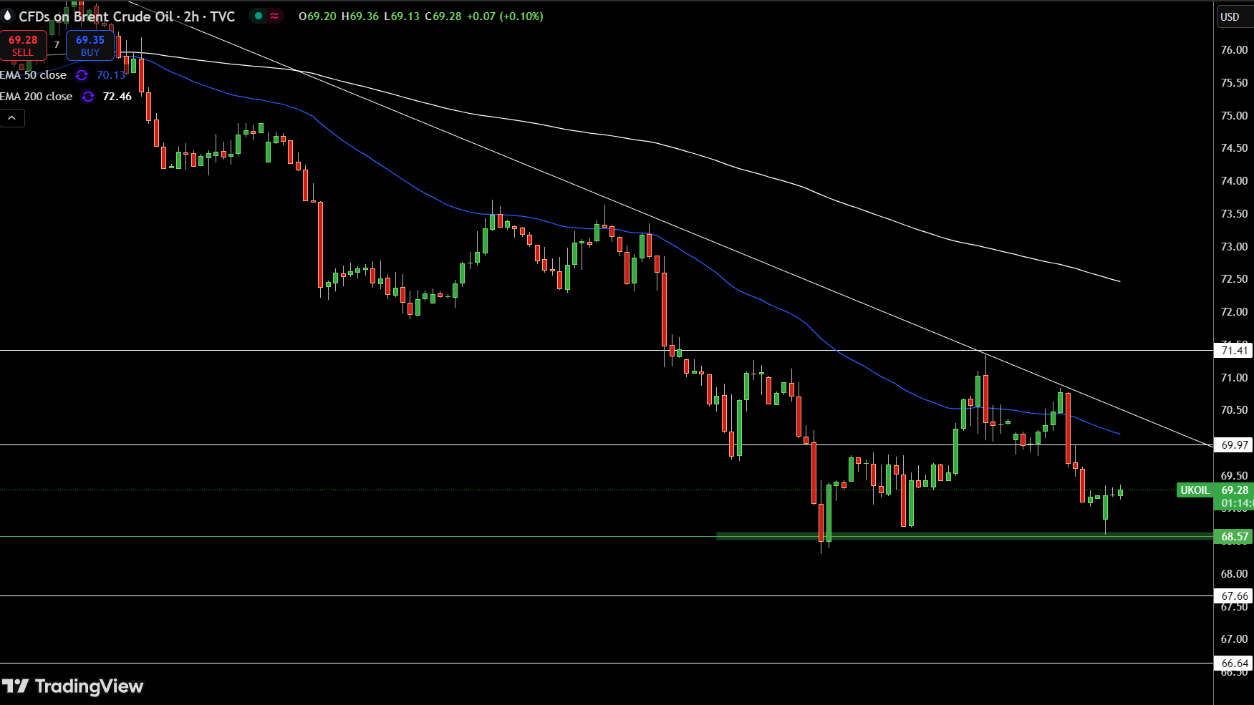Screen dimensions: 1254x705
Task: Click the UKOIL symbol tag
Action: [1195, 490]
